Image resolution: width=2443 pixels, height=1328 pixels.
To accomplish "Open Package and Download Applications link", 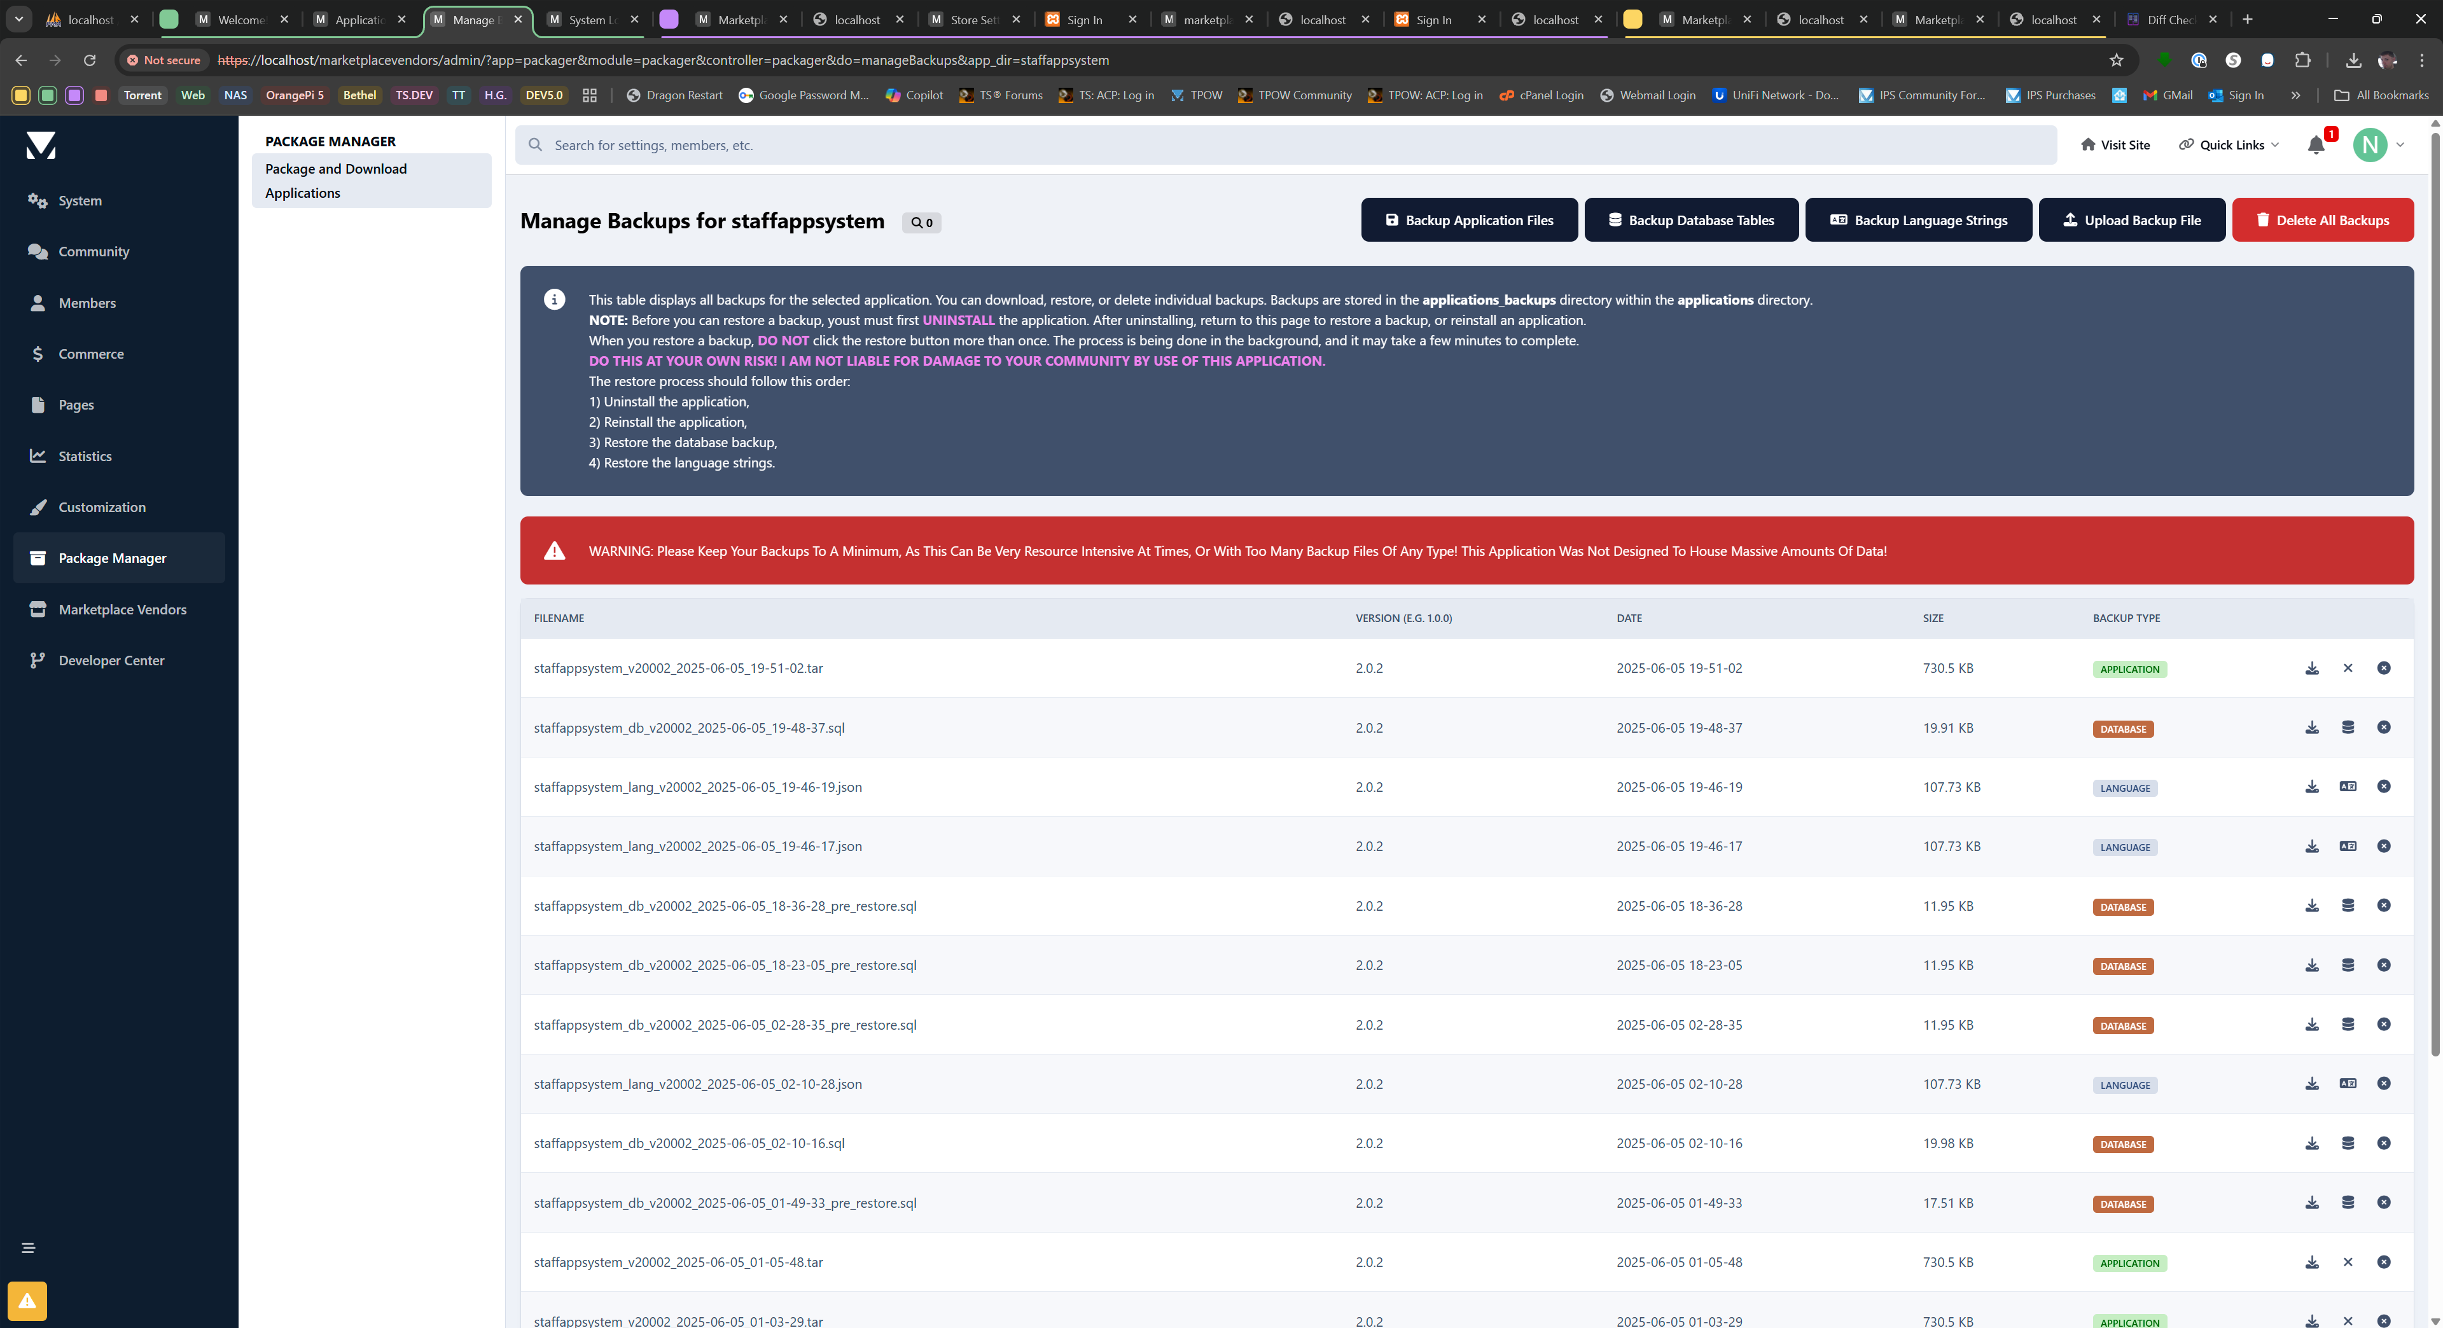I will [x=371, y=181].
